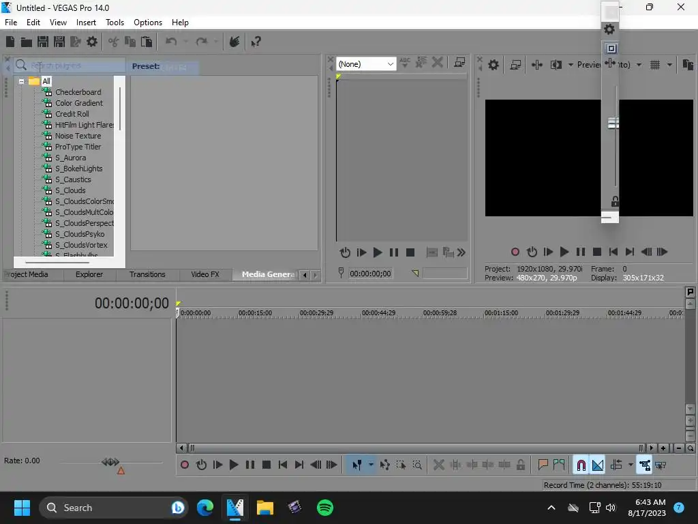Toggle loop playback in the trimmer
698x524 pixels.
coord(345,252)
